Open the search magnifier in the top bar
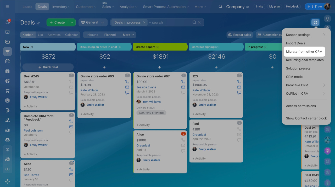This screenshot has width=335, height=187. tap(221, 7)
